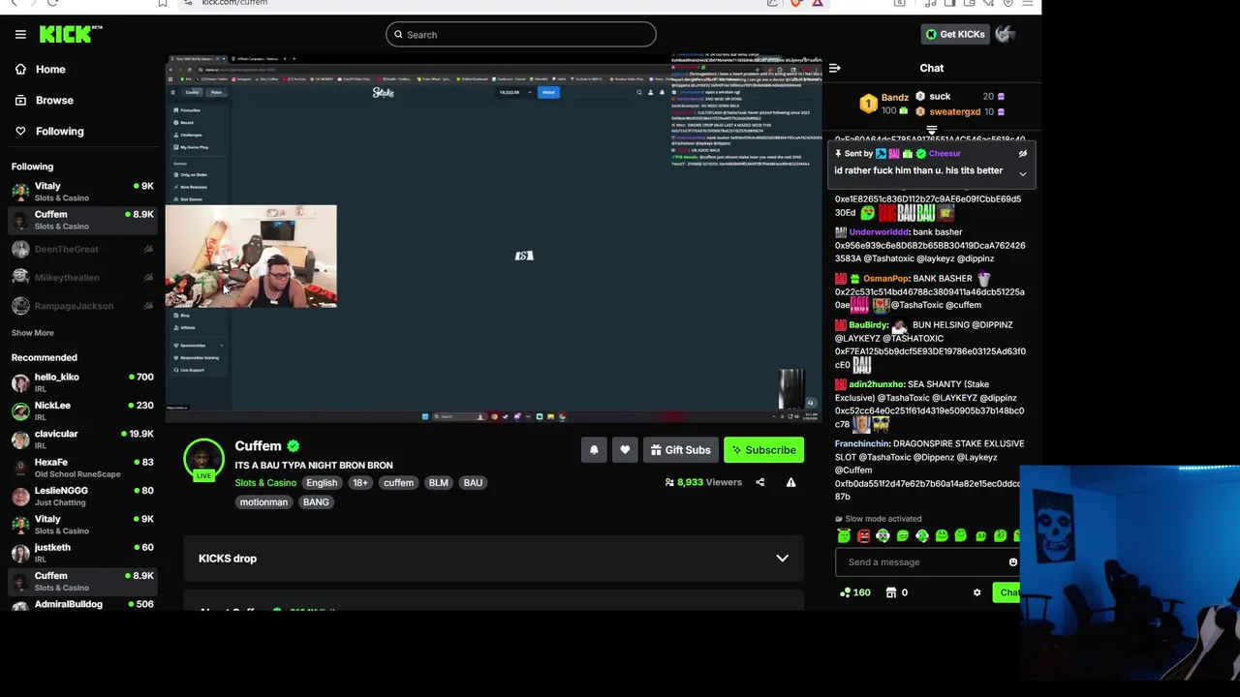Click the browser reload icon
1240x697 pixels.
(52, 4)
